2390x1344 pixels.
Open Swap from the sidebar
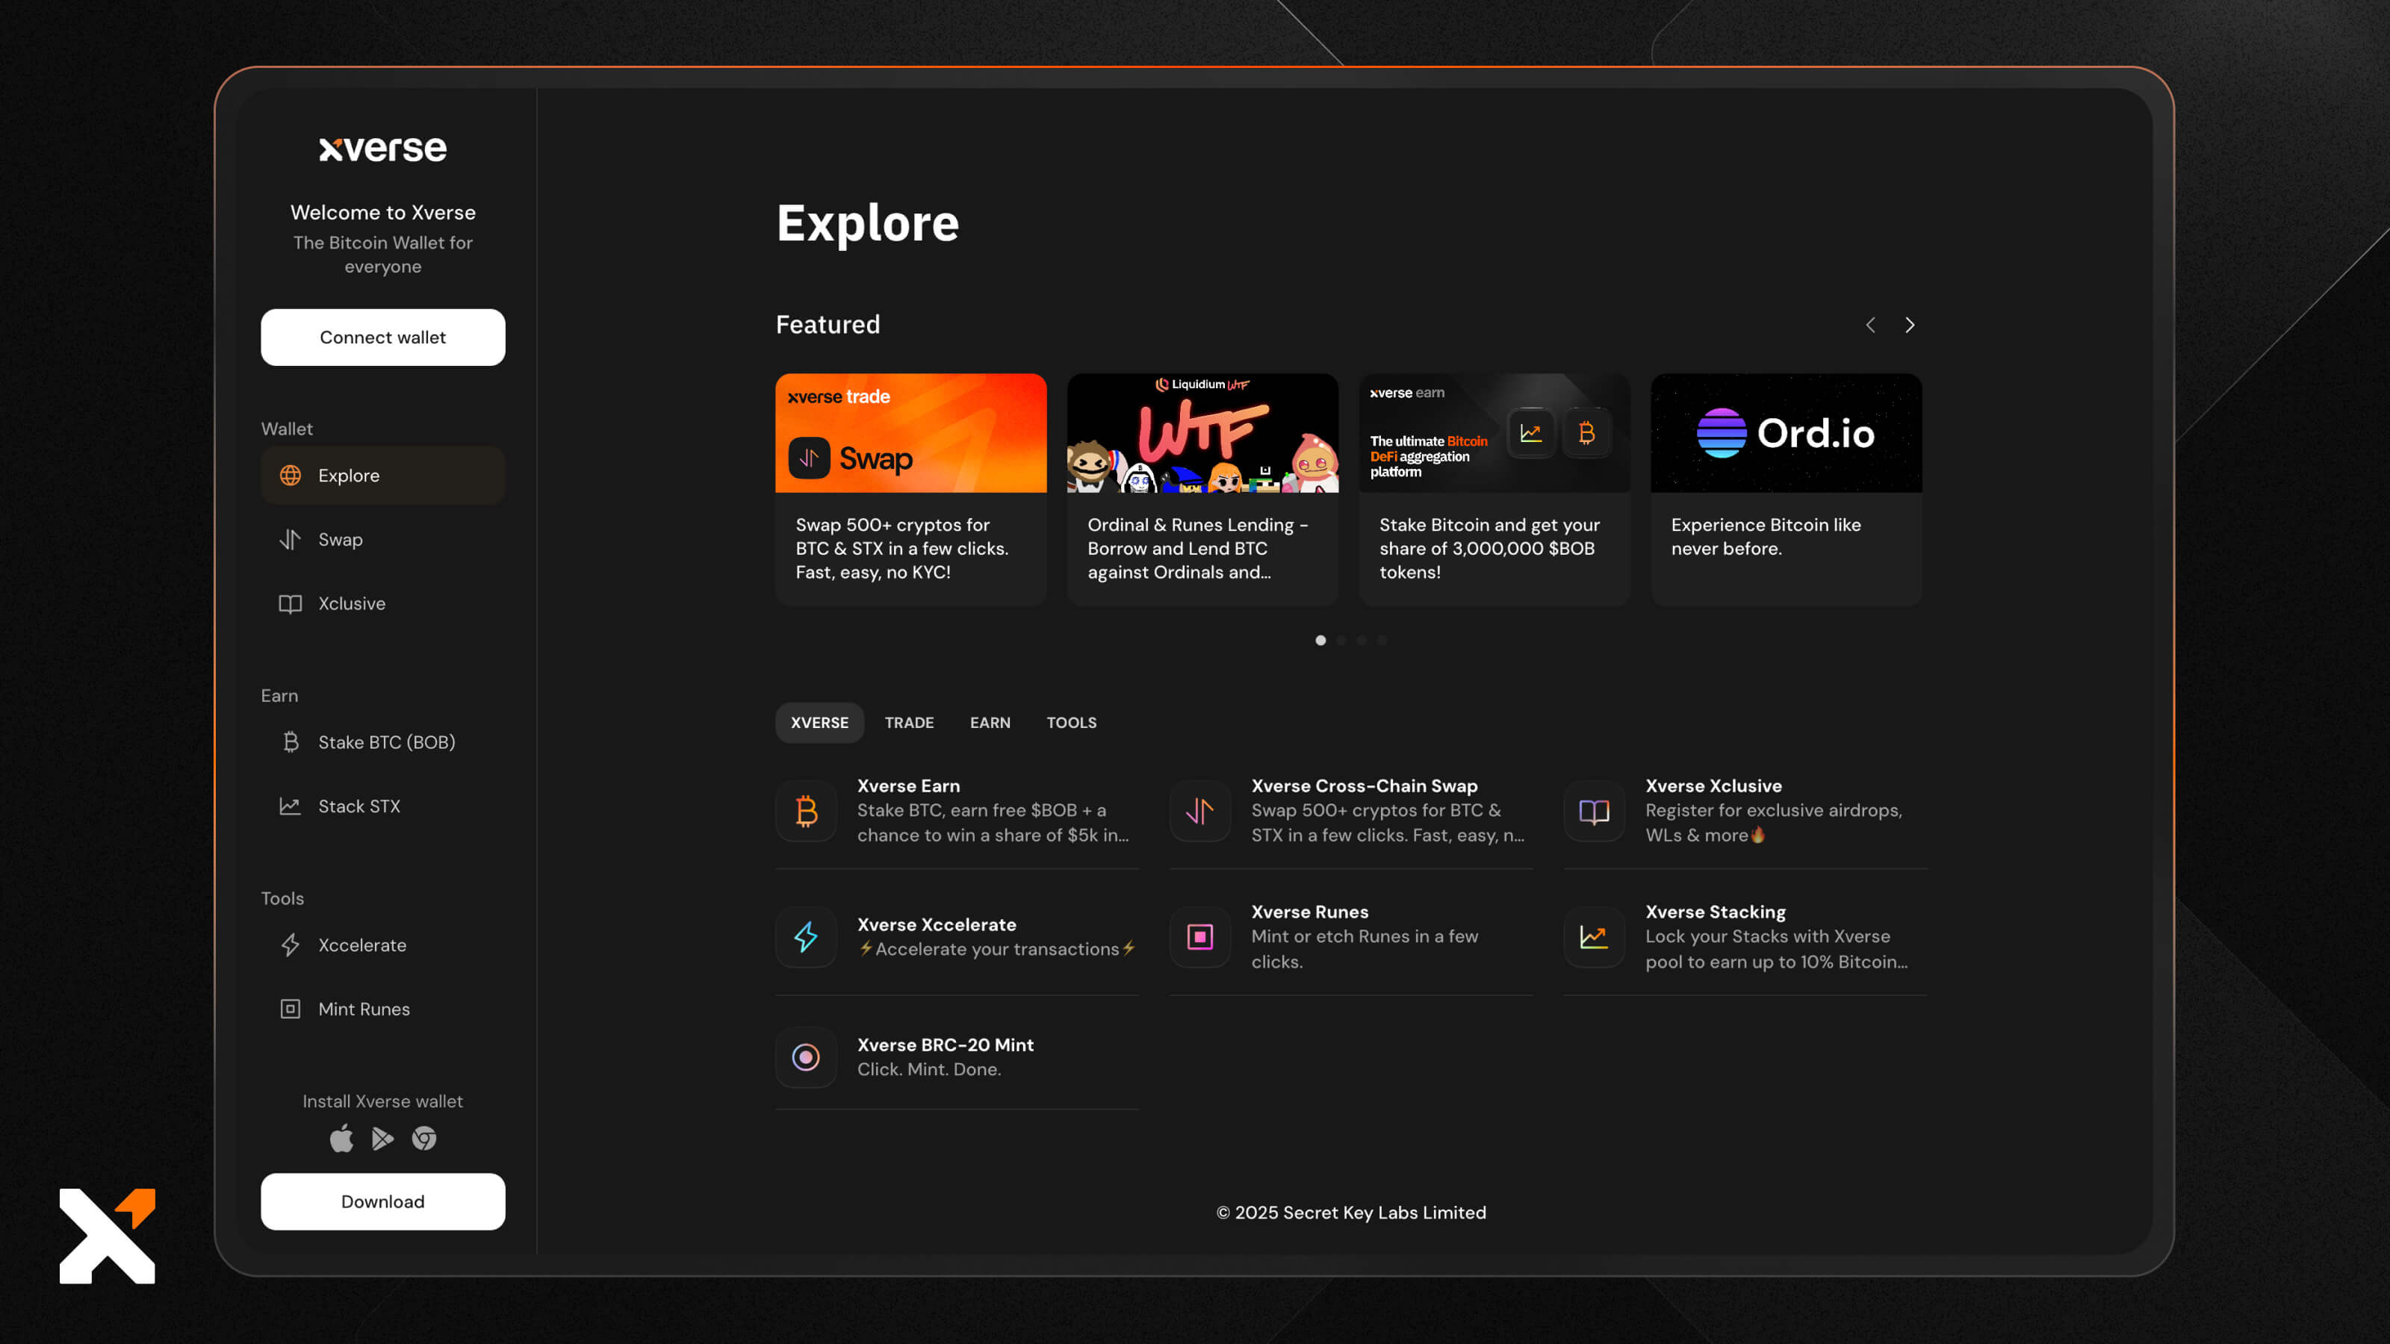(x=382, y=539)
